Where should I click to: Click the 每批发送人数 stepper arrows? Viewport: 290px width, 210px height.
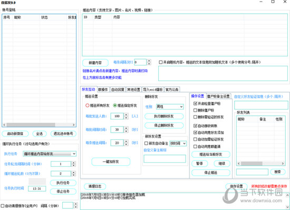126,116
